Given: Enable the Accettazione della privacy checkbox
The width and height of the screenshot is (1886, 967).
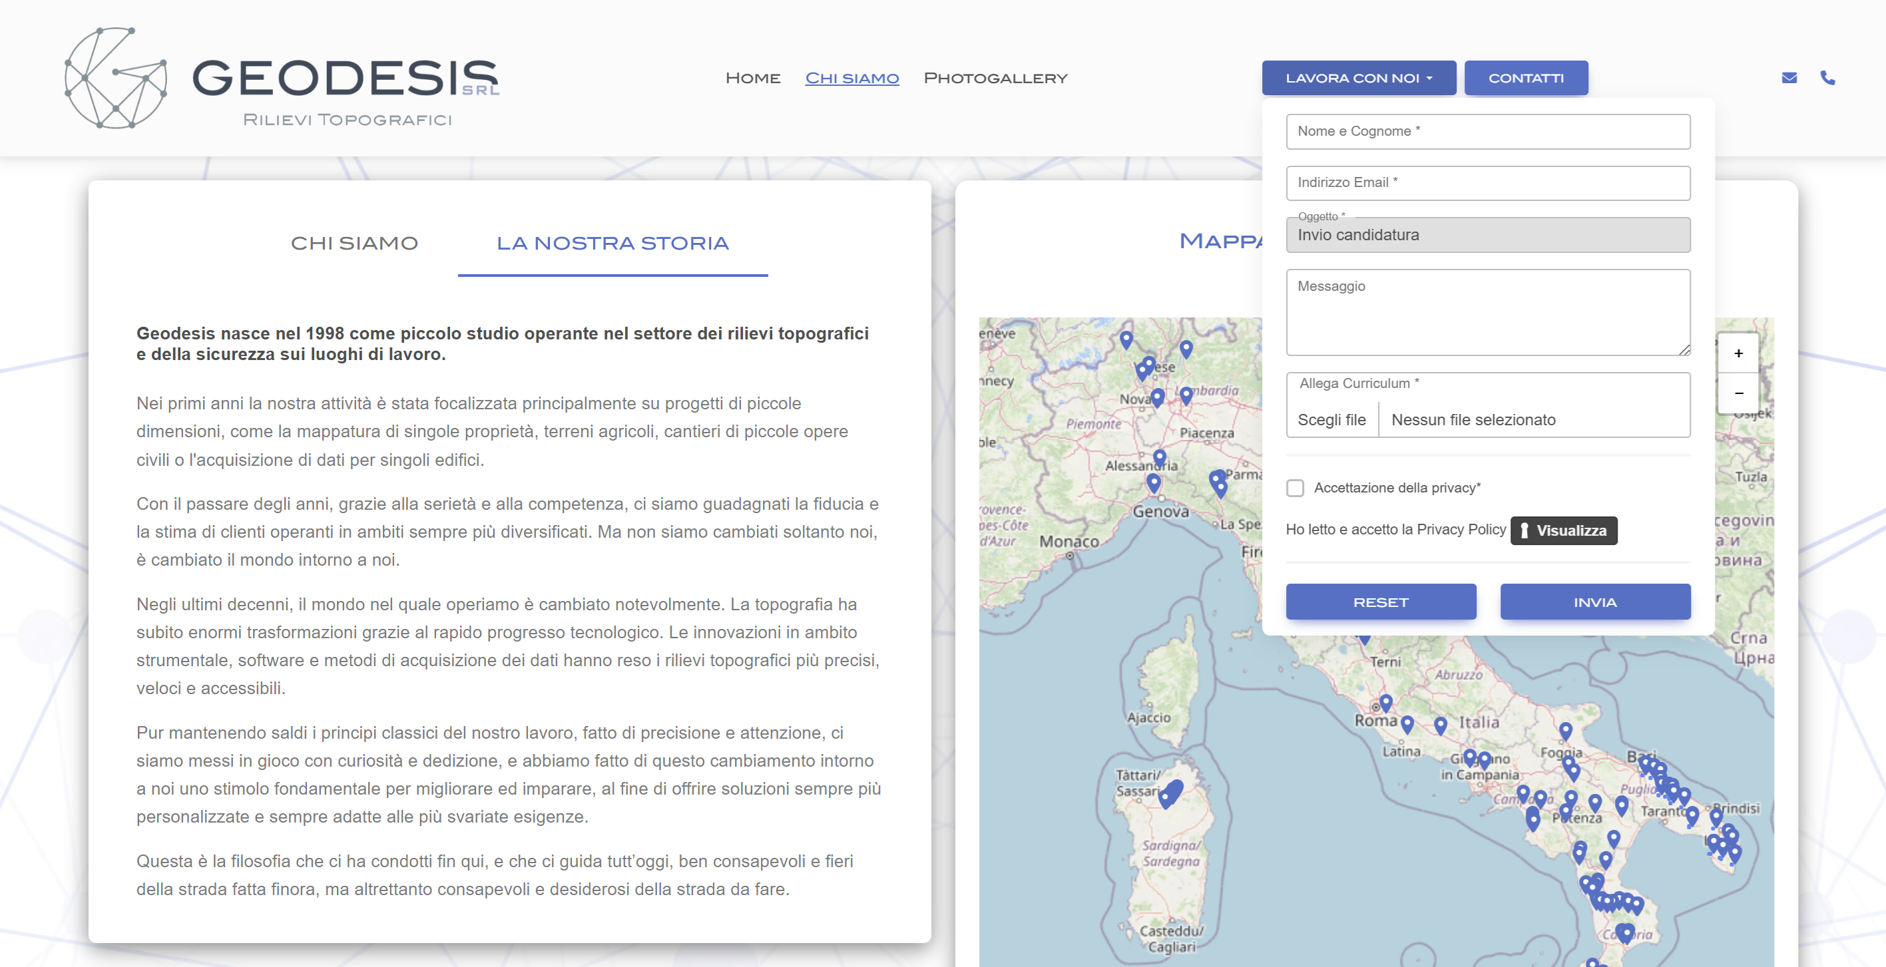Looking at the screenshot, I should [1296, 488].
